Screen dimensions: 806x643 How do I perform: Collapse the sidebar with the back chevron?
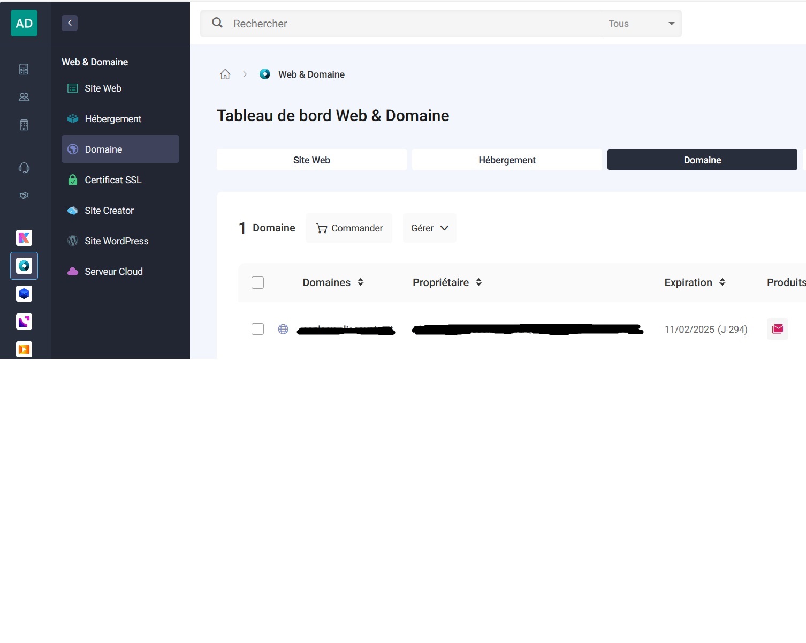click(70, 23)
